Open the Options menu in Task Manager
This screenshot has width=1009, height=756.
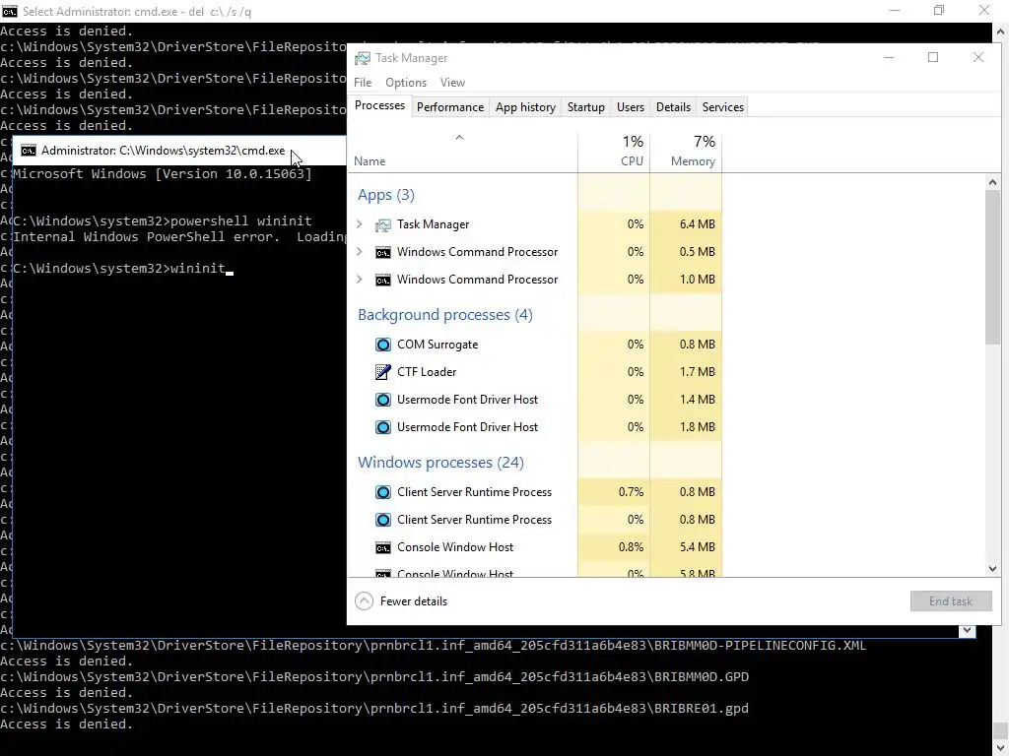tap(406, 83)
